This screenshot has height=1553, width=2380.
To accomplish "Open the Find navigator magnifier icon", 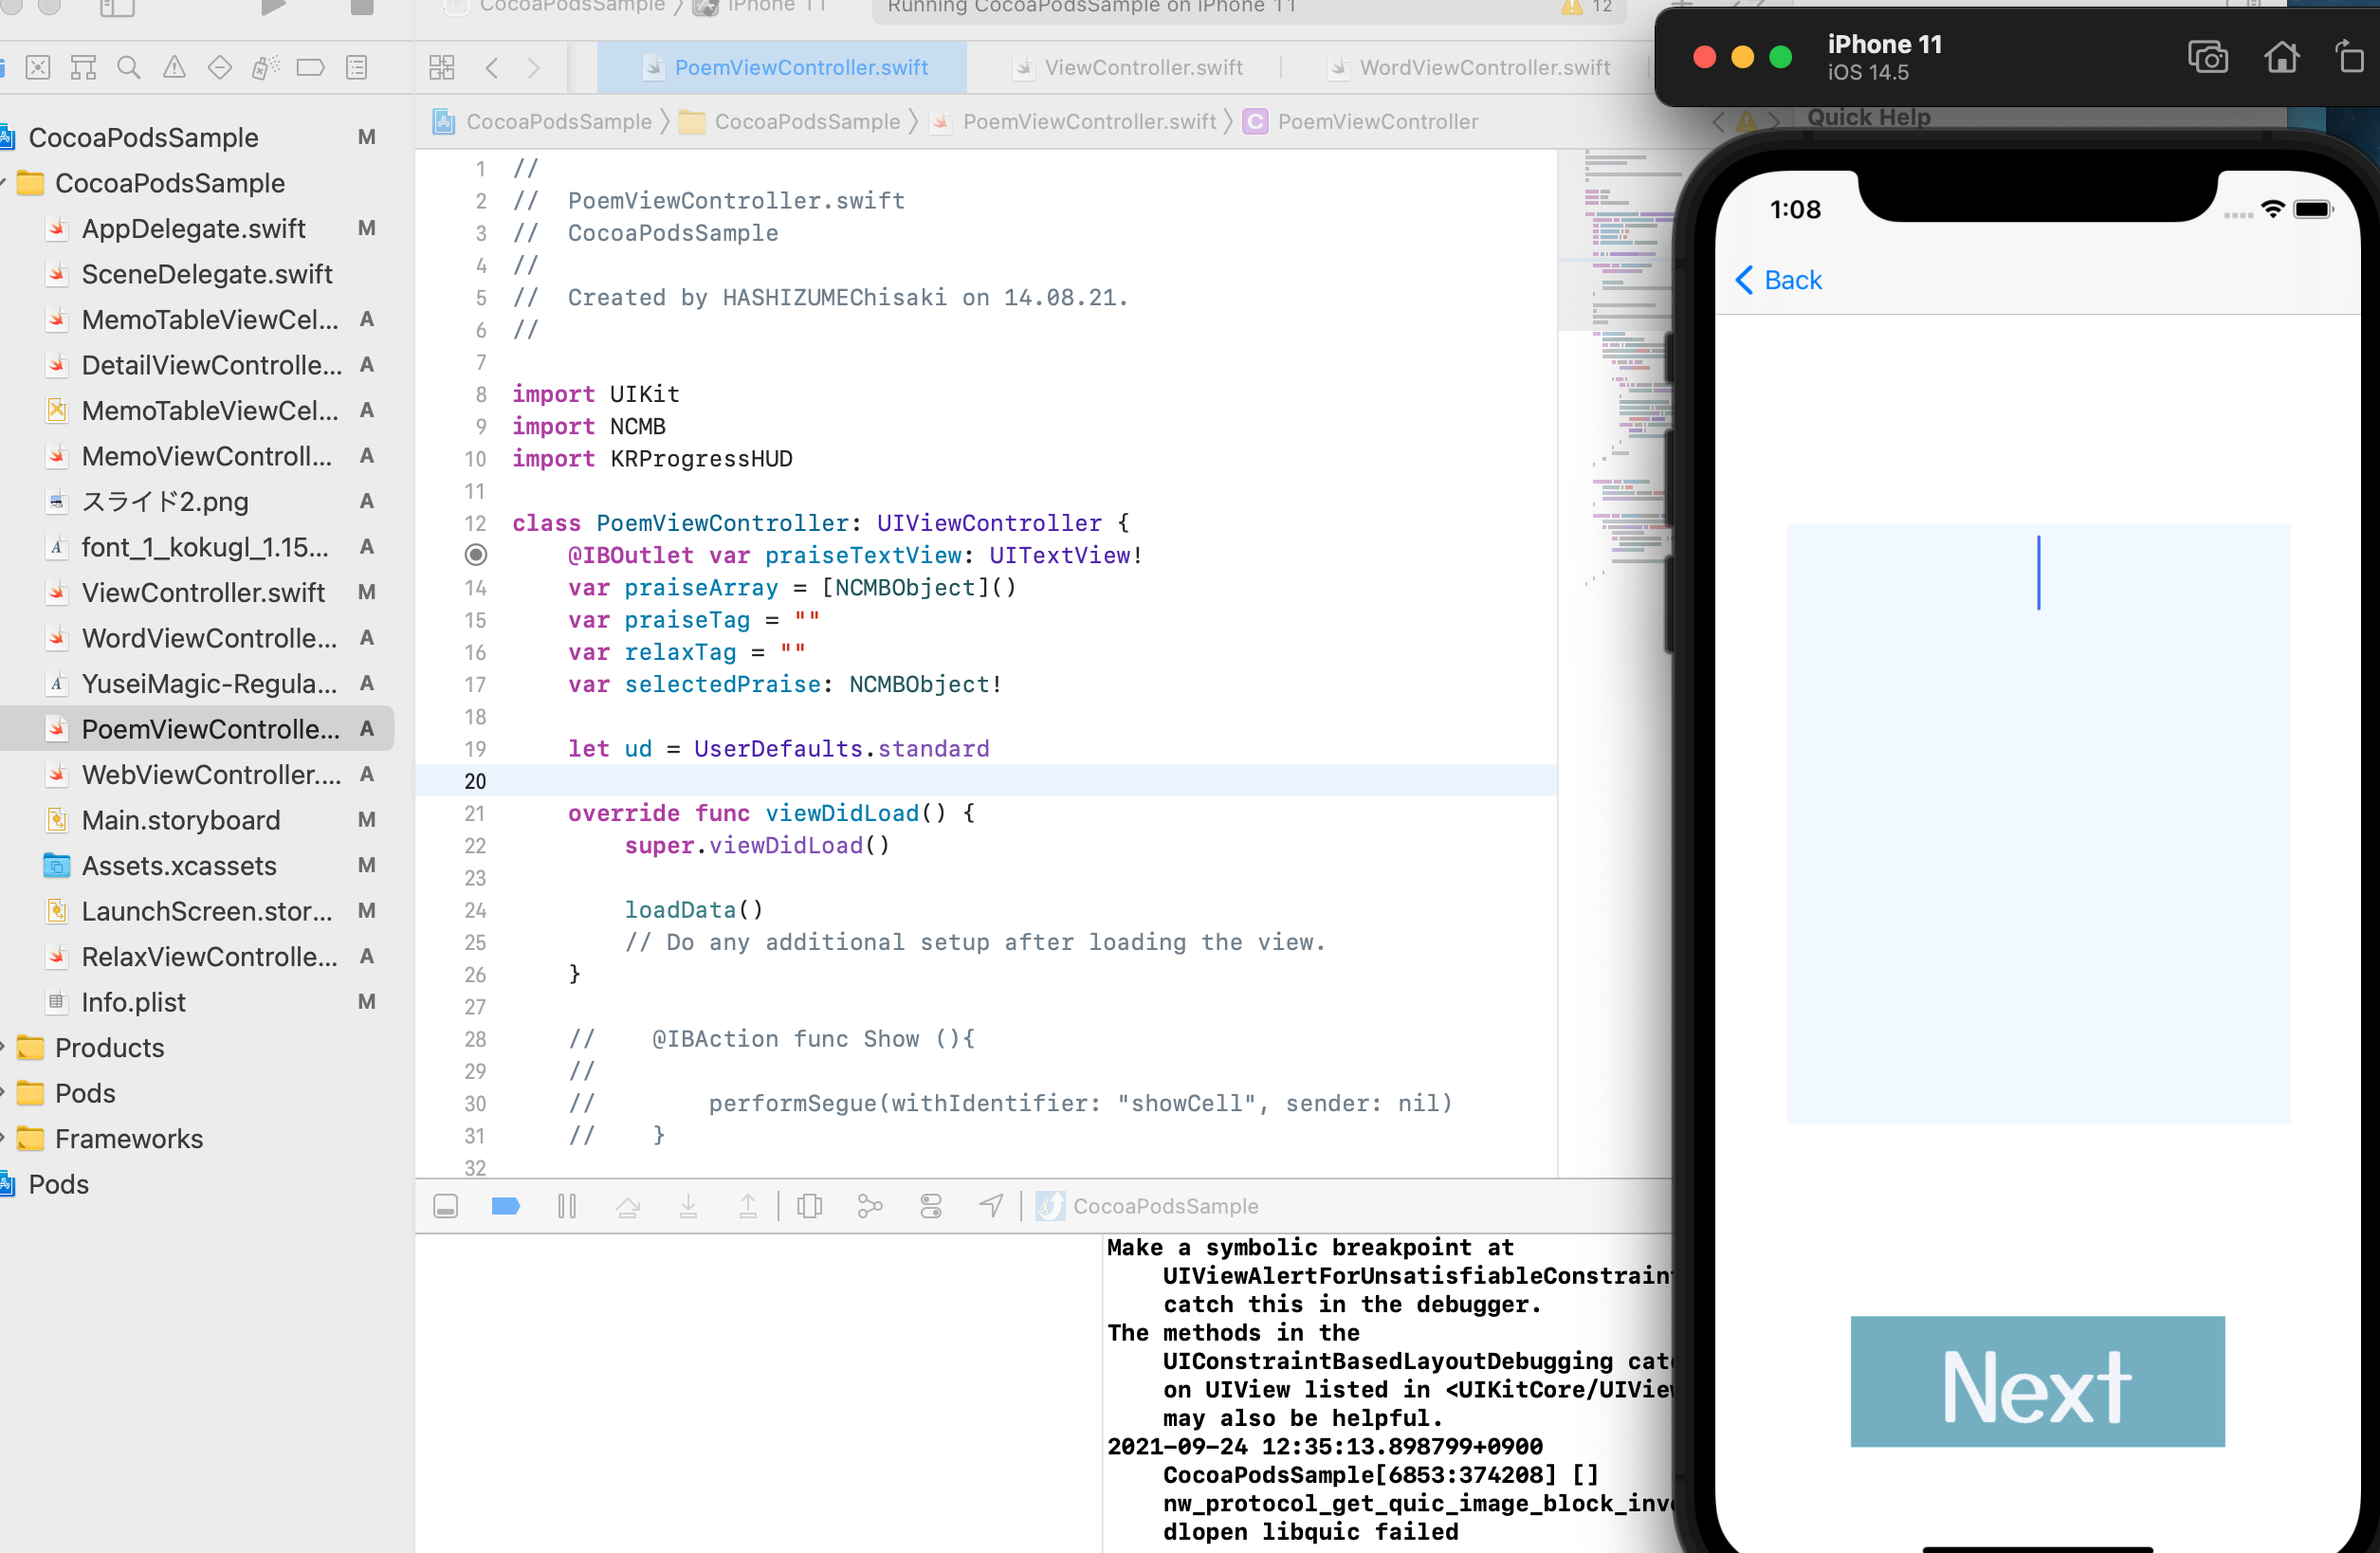I will coord(128,68).
